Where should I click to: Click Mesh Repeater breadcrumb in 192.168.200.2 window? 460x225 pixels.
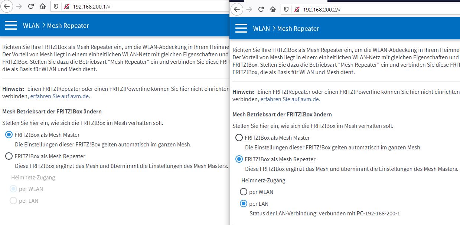(298, 29)
